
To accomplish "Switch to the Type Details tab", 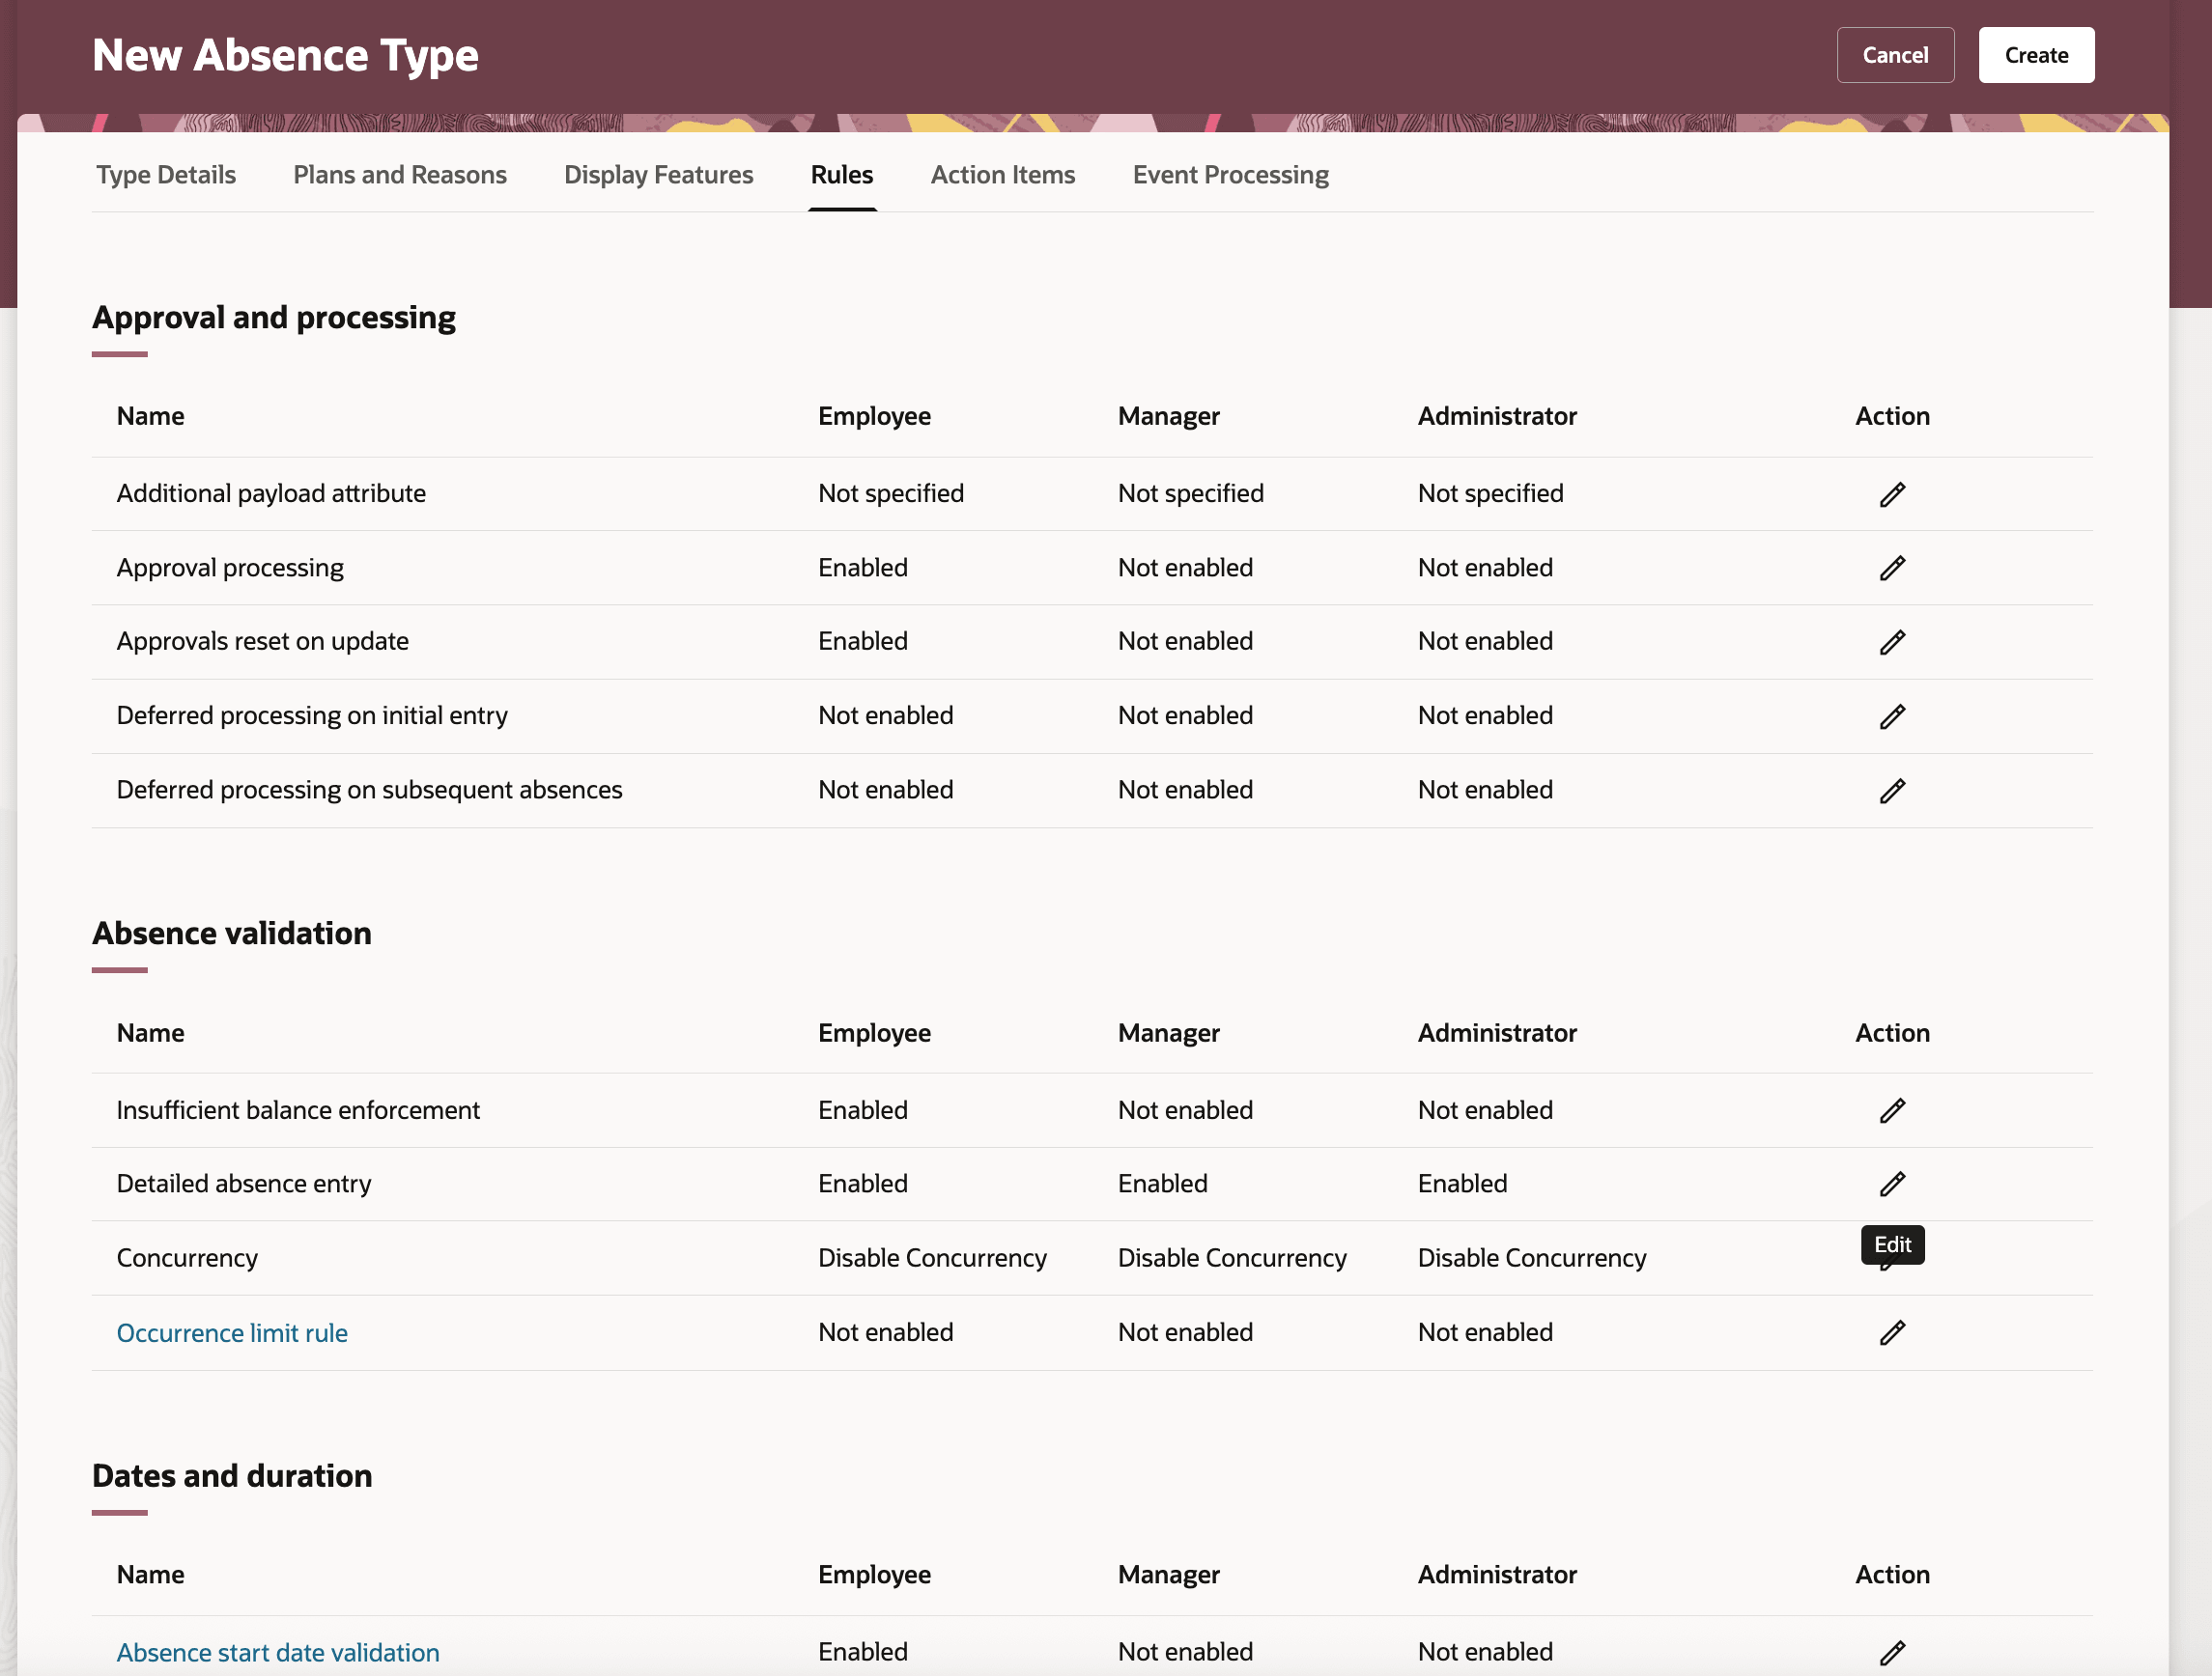I will pos(166,175).
